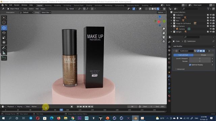Switch orthographic perspective with grid icon
The image size is (216, 121).
164,41
